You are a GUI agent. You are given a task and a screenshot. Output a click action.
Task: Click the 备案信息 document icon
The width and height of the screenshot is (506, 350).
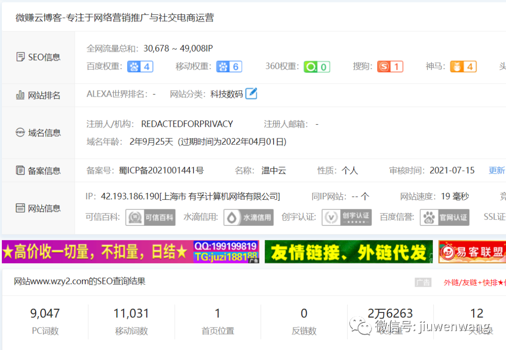tap(20, 170)
